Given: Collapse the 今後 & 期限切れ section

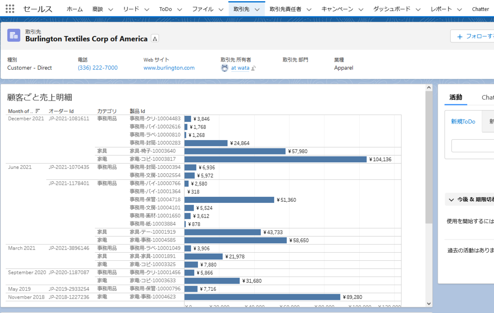Looking at the screenshot, I should tap(451, 200).
